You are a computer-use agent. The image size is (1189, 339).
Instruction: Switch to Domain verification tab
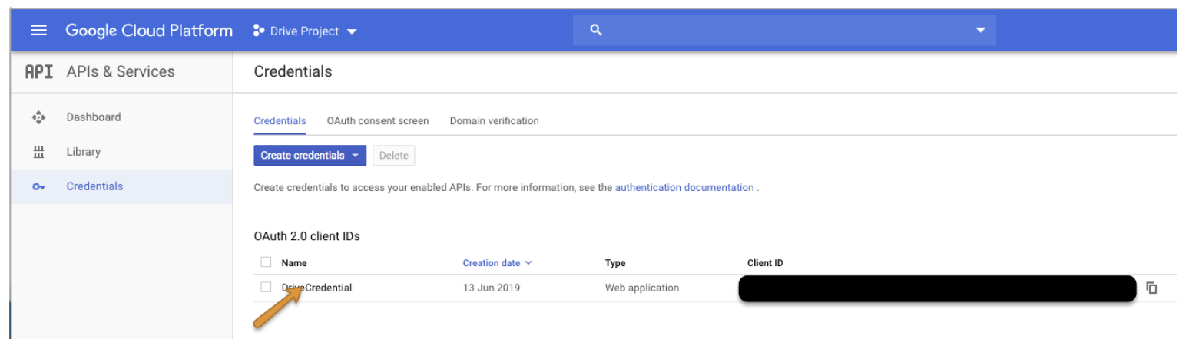[494, 121]
